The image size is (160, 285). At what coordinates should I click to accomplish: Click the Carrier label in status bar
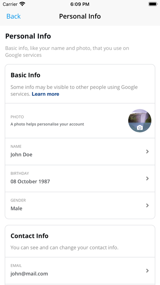click(10, 4)
